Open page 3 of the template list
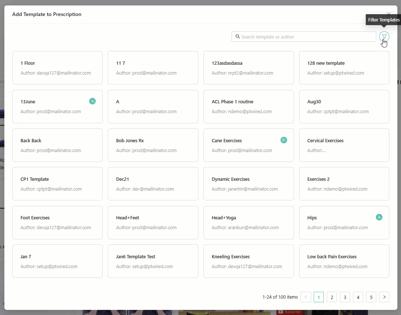Screen dimensions: 401x315 pos(345,297)
